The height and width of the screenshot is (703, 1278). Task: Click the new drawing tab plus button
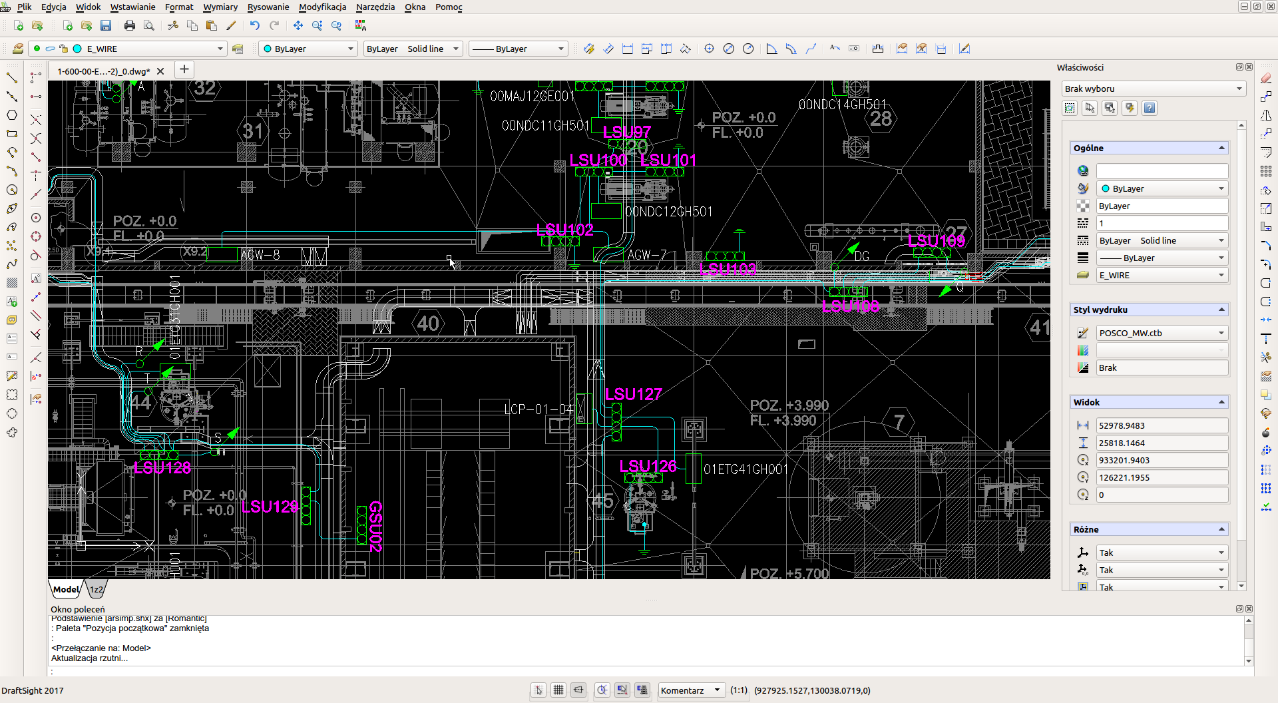(184, 69)
